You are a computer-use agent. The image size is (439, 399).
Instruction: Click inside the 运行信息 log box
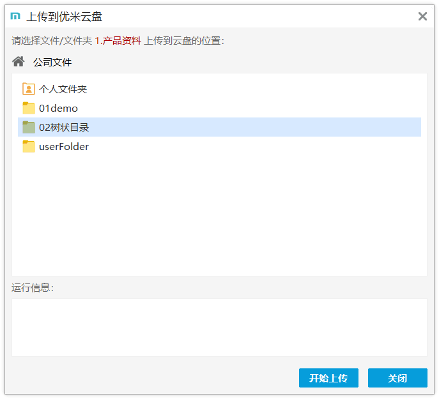click(x=219, y=327)
